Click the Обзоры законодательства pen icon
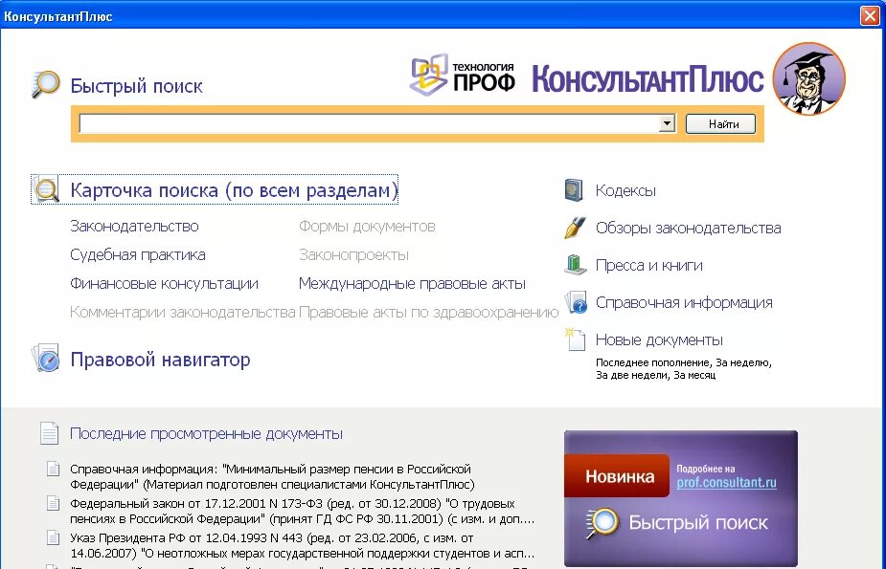Viewport: 886px width, 569px height. pos(575,228)
